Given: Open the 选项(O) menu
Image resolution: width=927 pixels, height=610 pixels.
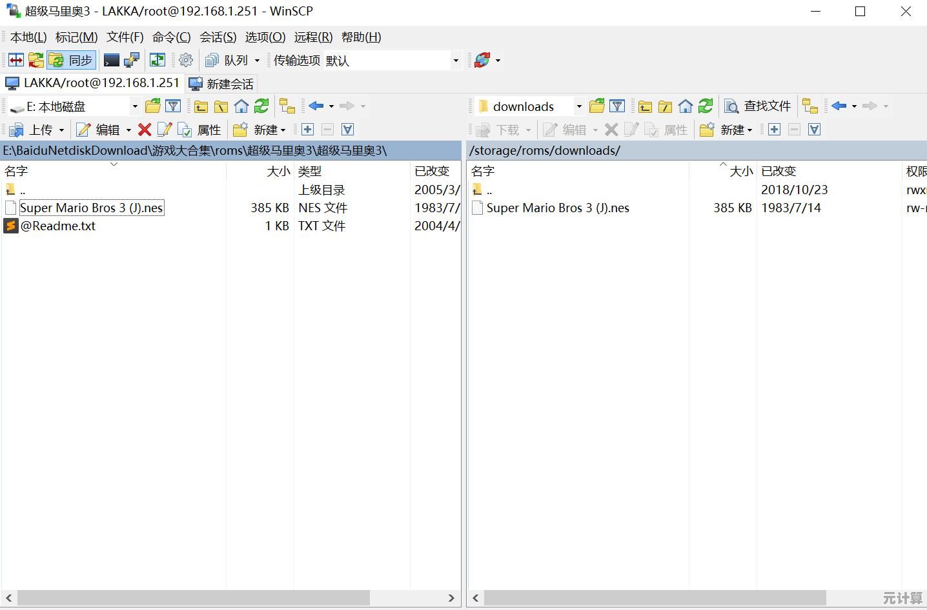Looking at the screenshot, I should 265,37.
